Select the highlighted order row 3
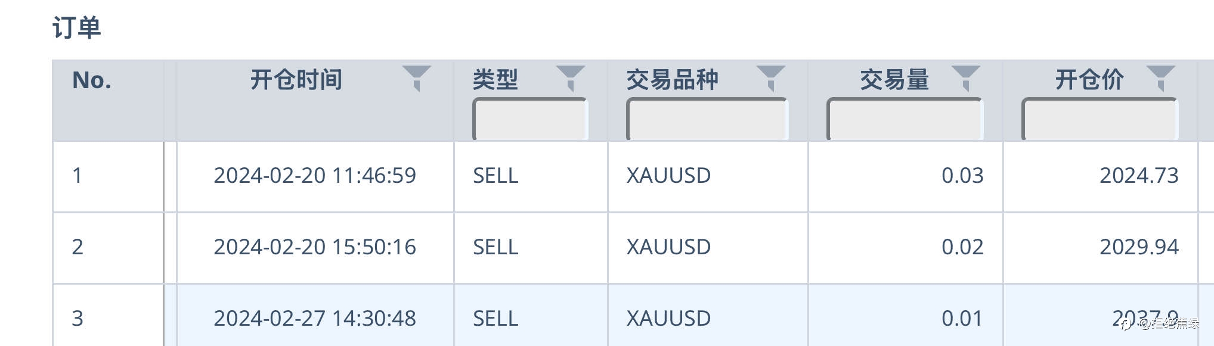This screenshot has width=1214, height=346. pyautogui.click(x=633, y=316)
